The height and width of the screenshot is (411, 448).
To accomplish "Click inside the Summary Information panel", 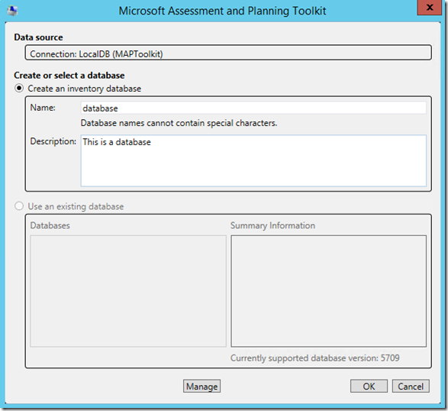I will pos(329,291).
